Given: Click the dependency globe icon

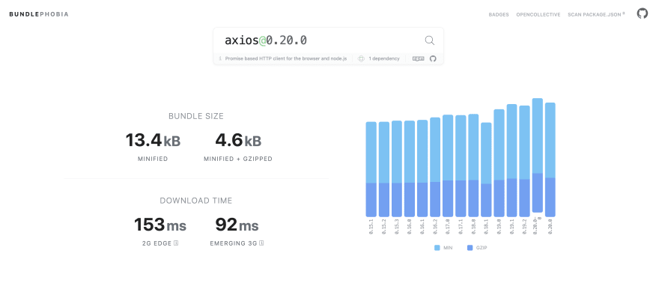Looking at the screenshot, I should pyautogui.click(x=361, y=59).
